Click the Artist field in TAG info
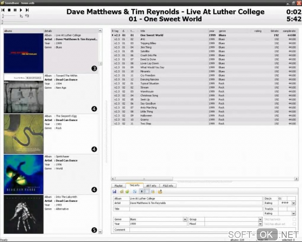302x242 pixels. tap(196, 203)
